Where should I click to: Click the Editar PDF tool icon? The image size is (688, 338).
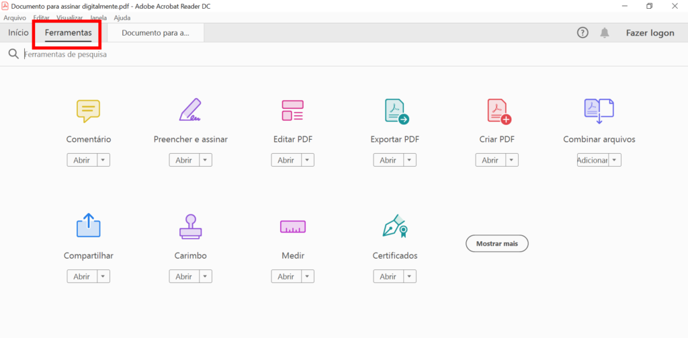click(x=292, y=110)
